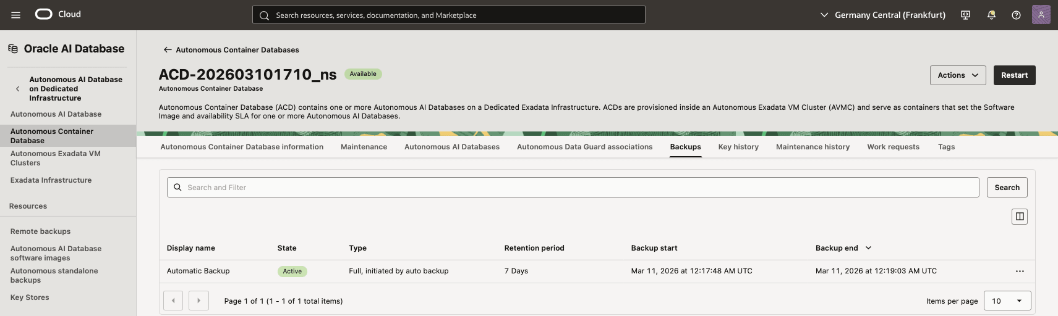Click the Display name column header
This screenshot has width=1058, height=316.
point(191,248)
